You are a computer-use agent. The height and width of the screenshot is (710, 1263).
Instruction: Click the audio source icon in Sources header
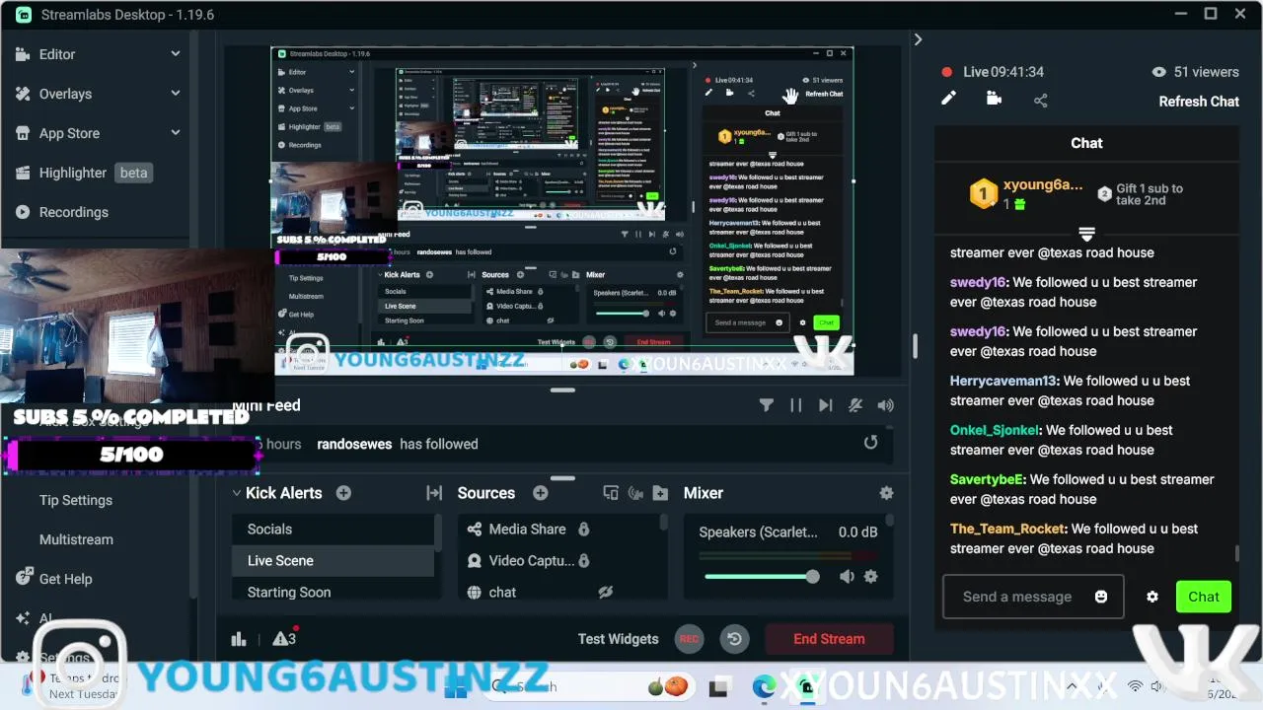635,493
